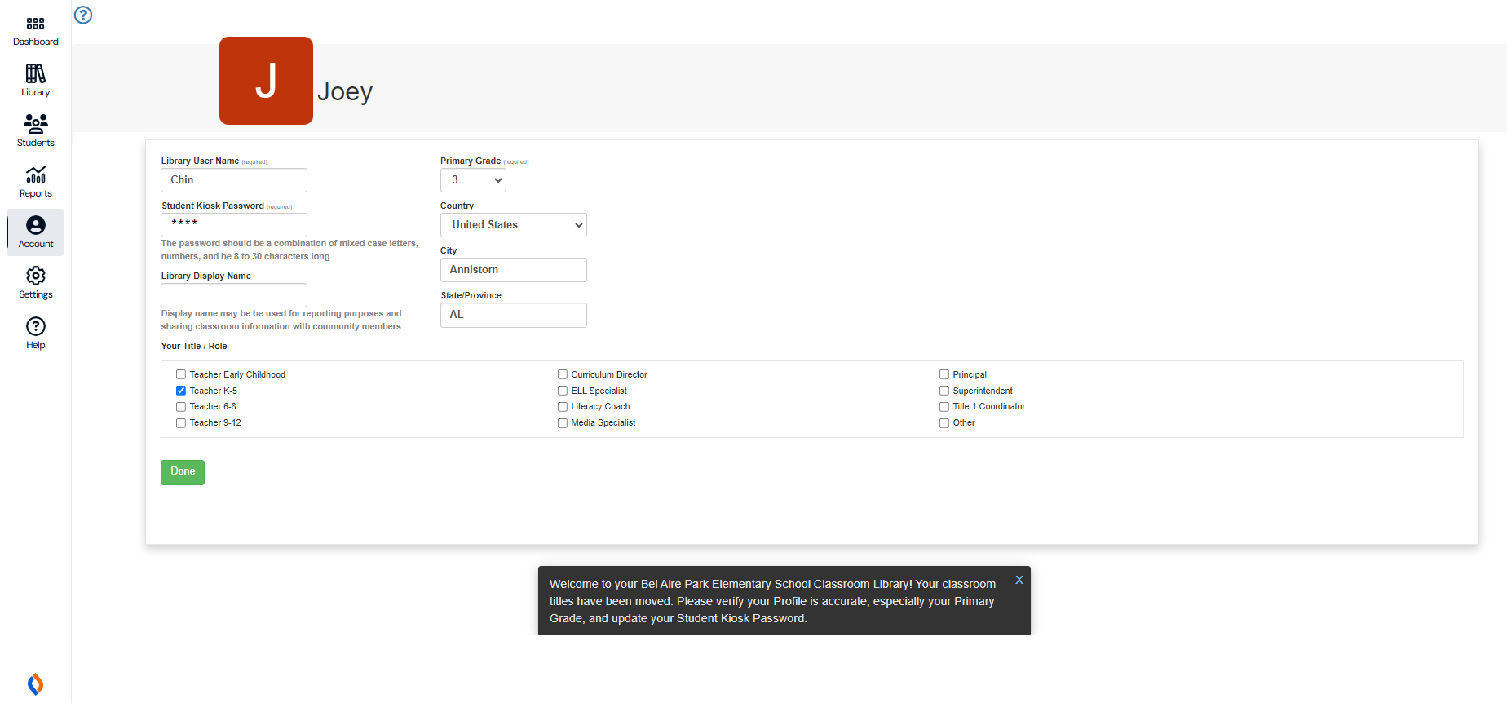Click the Library Display Name field
The height and width of the screenshot is (703, 1507).
[234, 295]
